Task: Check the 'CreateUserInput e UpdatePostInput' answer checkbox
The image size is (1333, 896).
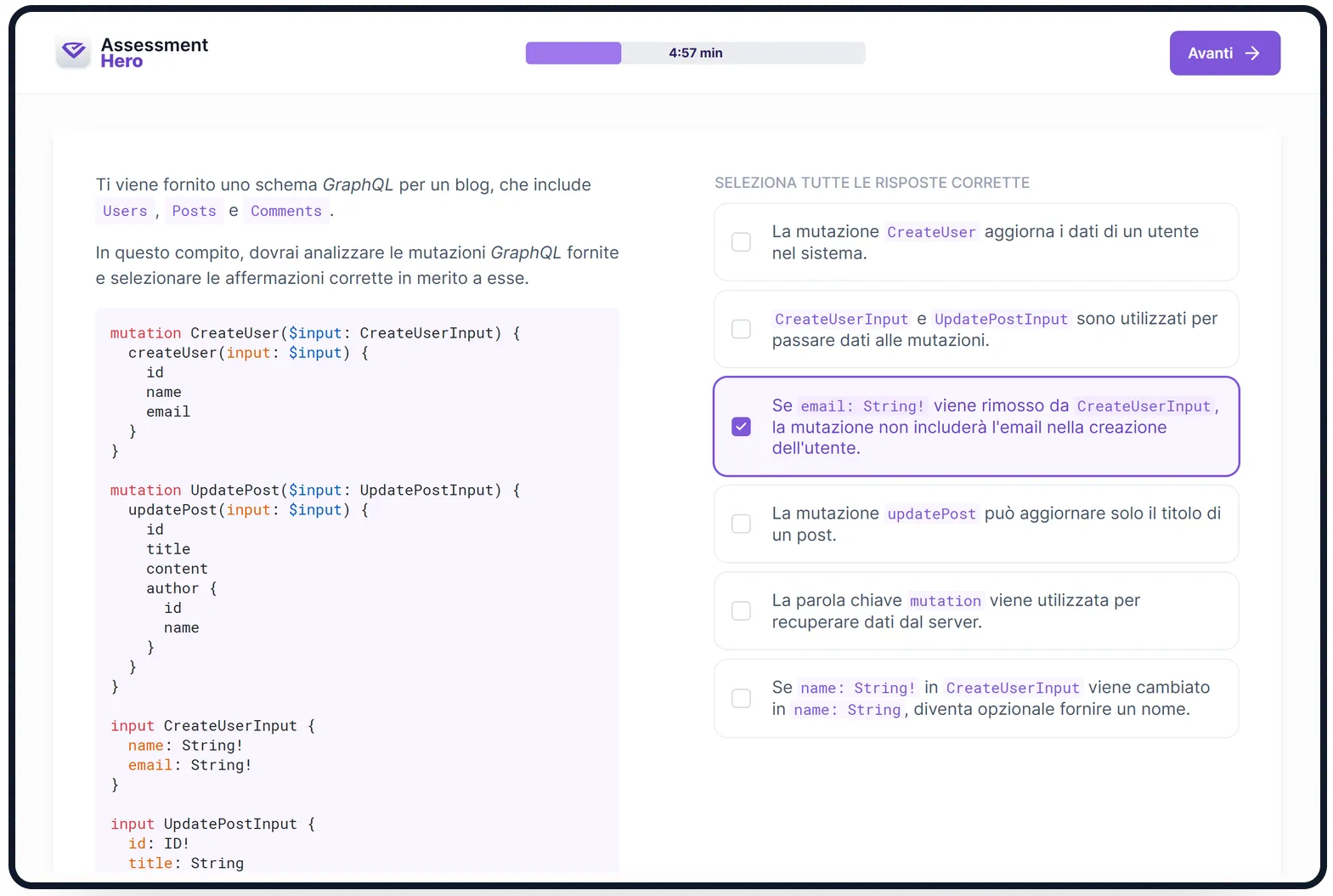Action: coord(742,329)
